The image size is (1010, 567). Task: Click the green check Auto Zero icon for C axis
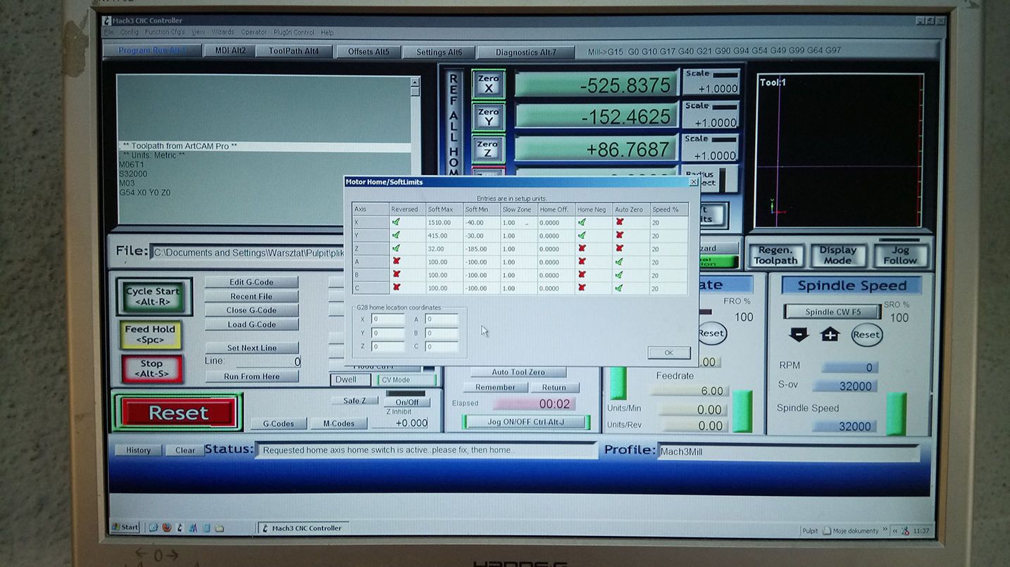619,288
